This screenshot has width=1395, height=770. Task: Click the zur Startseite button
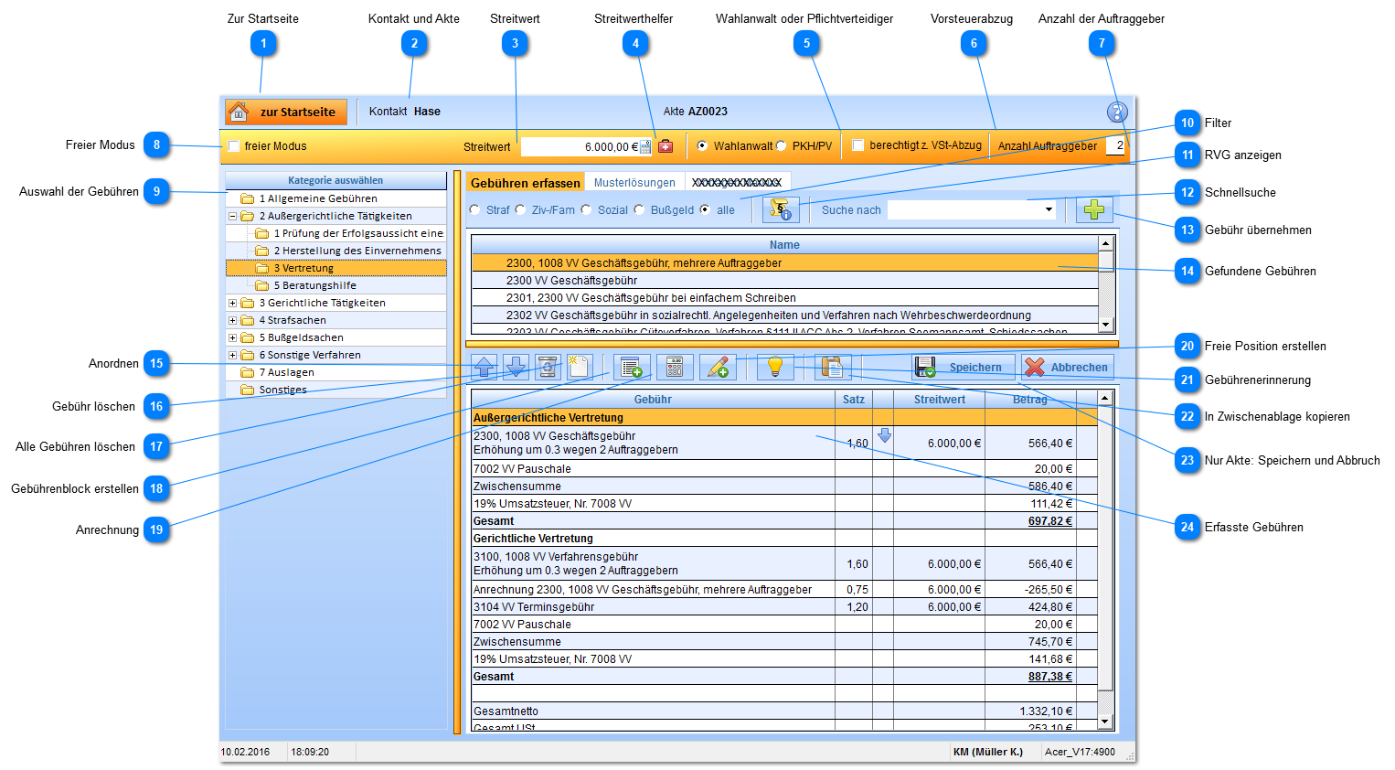tap(286, 112)
